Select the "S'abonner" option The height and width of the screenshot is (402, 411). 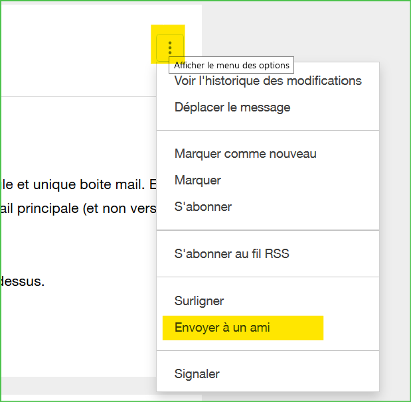click(x=203, y=207)
